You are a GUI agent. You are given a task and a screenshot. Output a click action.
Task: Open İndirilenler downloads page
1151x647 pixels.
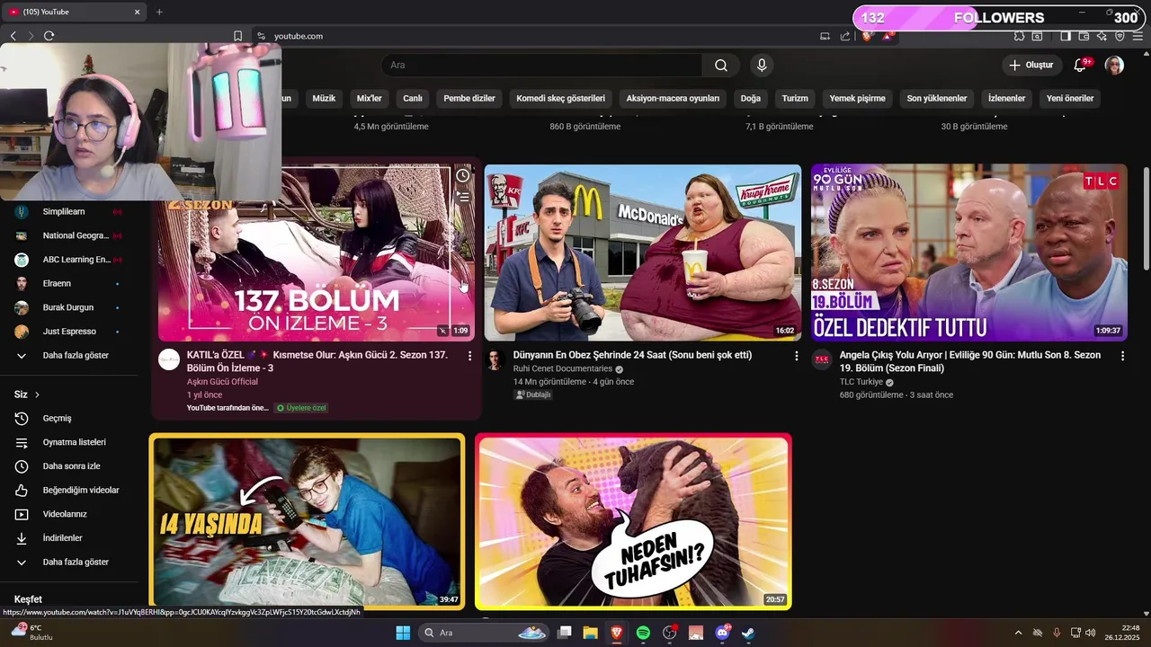click(x=69, y=538)
